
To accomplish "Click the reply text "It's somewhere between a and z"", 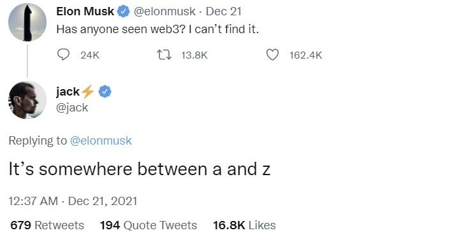I will [140, 169].
